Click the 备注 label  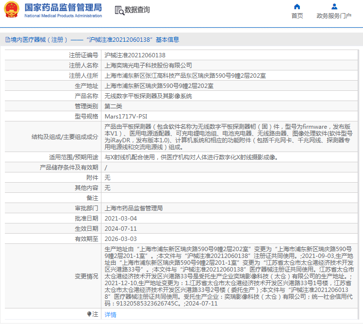[92, 198]
